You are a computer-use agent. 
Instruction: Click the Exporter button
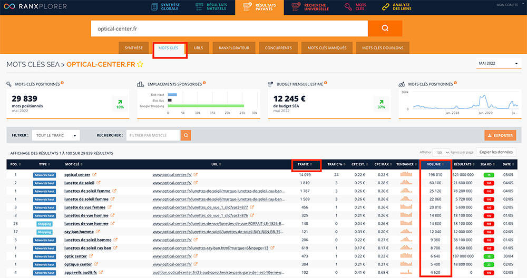click(500, 135)
